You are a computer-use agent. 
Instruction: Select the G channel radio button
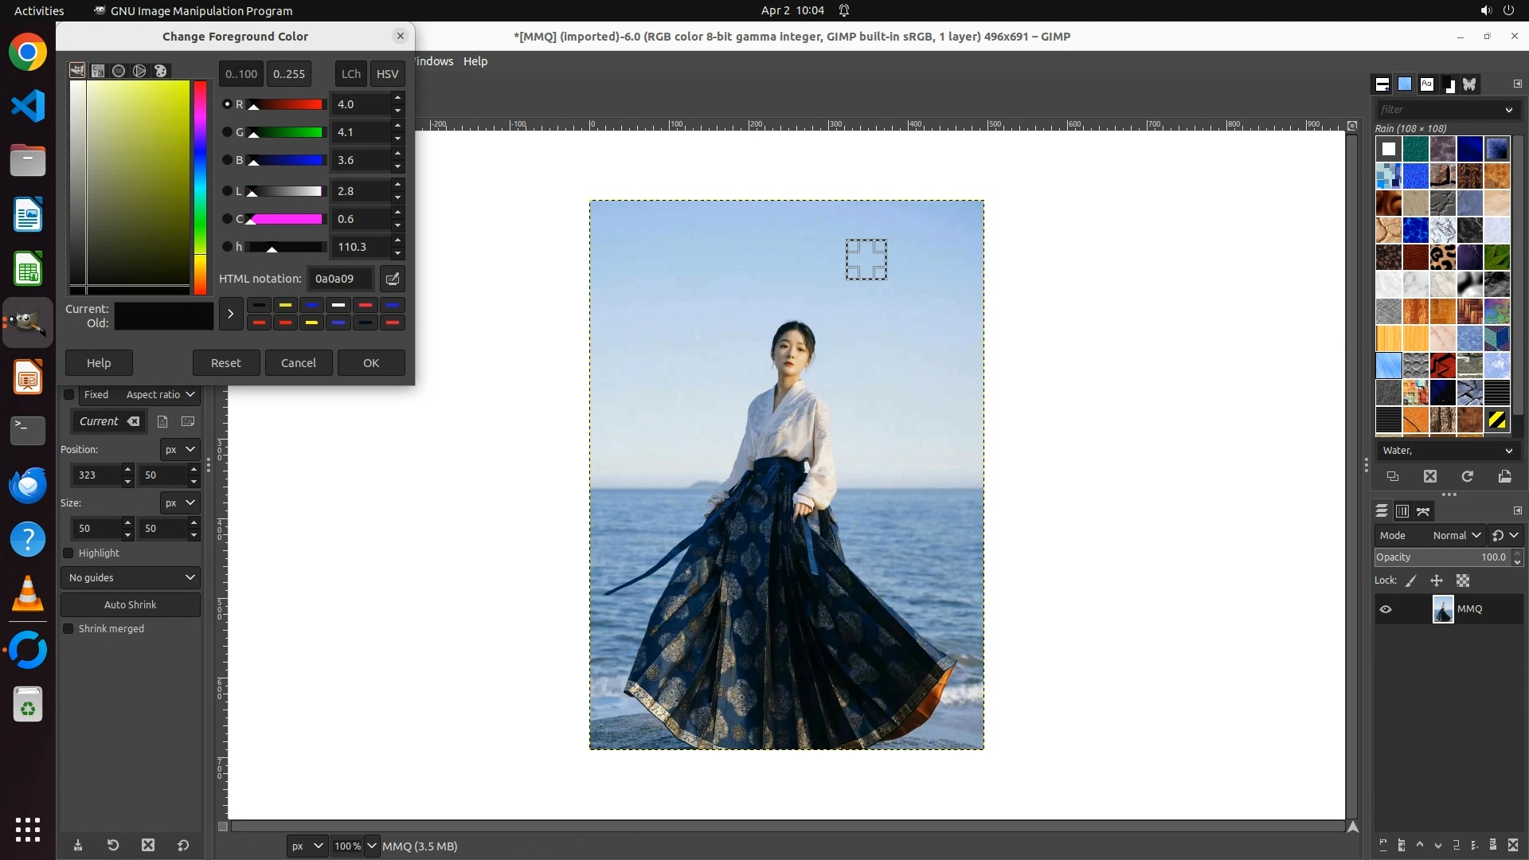tap(227, 132)
